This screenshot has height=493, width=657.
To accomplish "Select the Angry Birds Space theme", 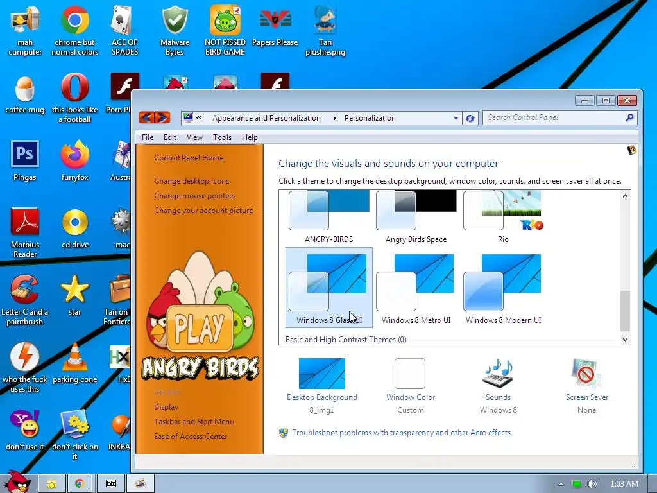I will (x=416, y=217).
